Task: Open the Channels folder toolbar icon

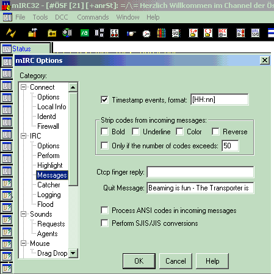Action: tap(52, 33)
